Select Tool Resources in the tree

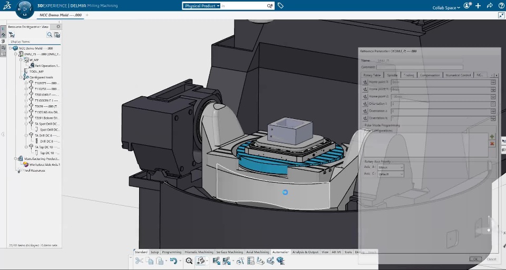pyautogui.click(x=35, y=170)
